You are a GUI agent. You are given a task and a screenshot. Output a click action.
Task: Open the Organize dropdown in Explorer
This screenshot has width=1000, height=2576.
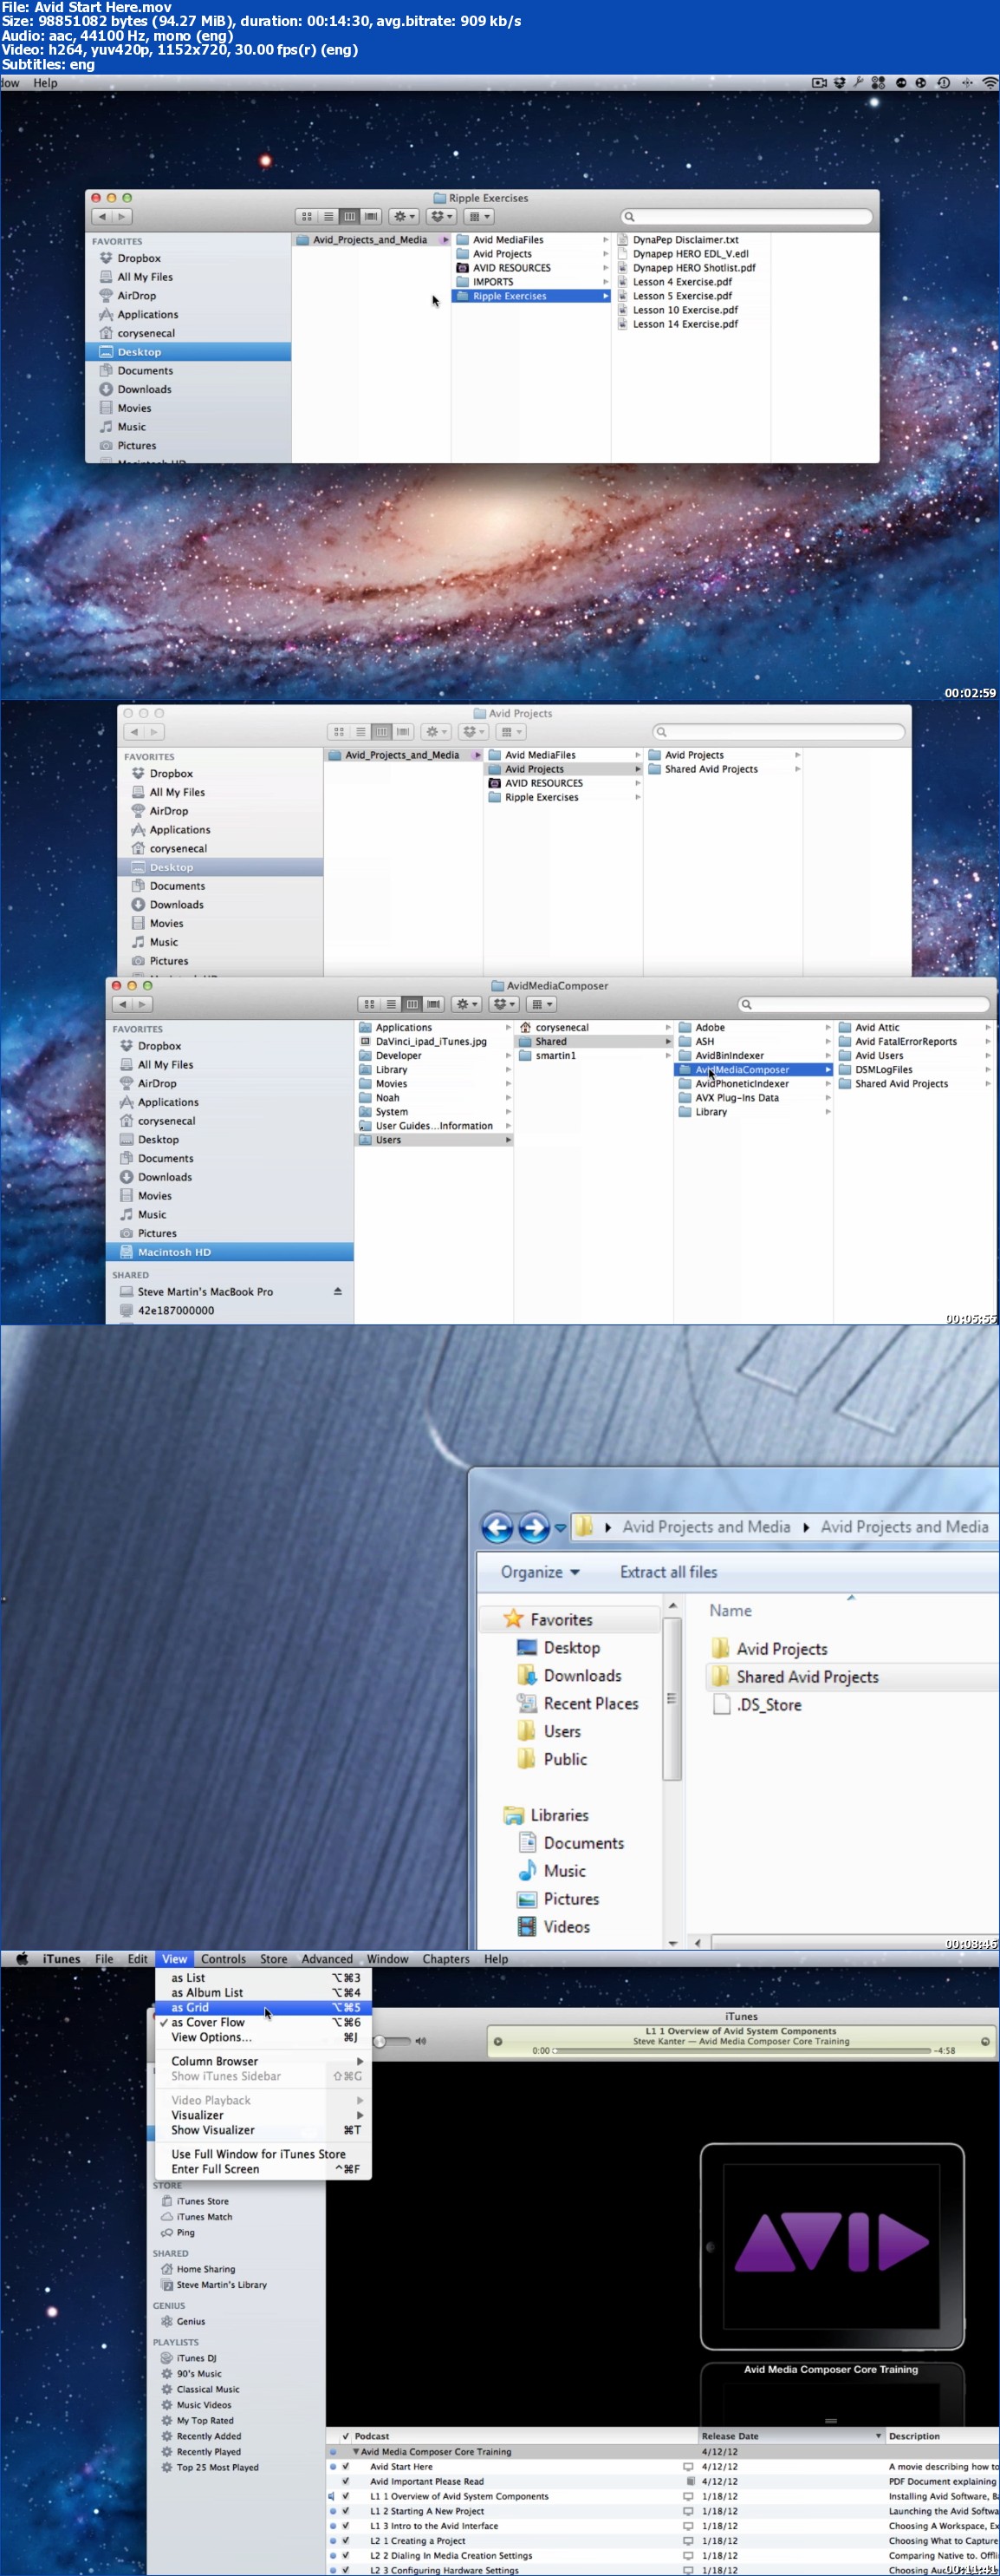[x=541, y=1572]
